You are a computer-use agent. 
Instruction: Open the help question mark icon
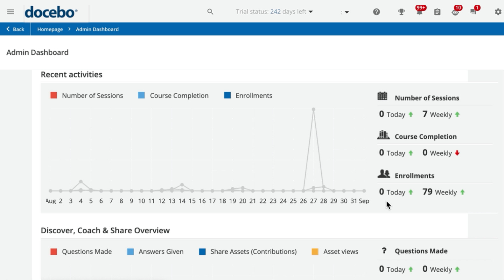pos(376,12)
